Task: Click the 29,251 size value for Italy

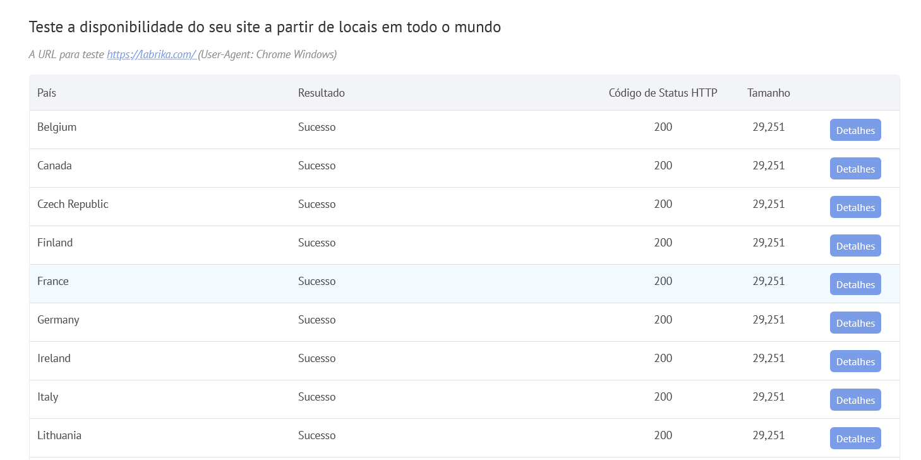Action: point(768,397)
